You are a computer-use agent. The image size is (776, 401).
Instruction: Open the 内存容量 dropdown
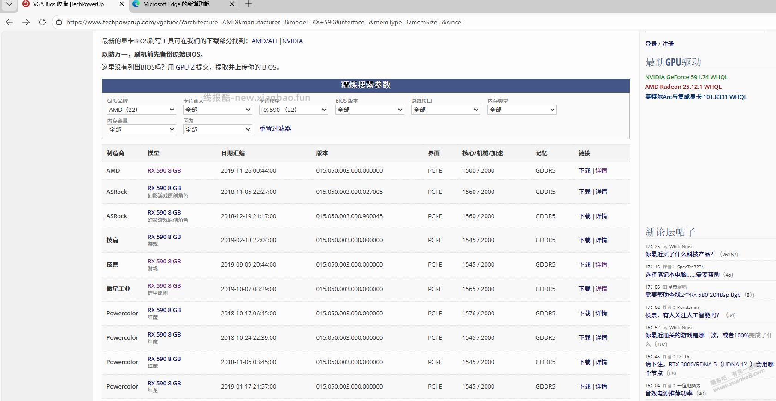141,129
